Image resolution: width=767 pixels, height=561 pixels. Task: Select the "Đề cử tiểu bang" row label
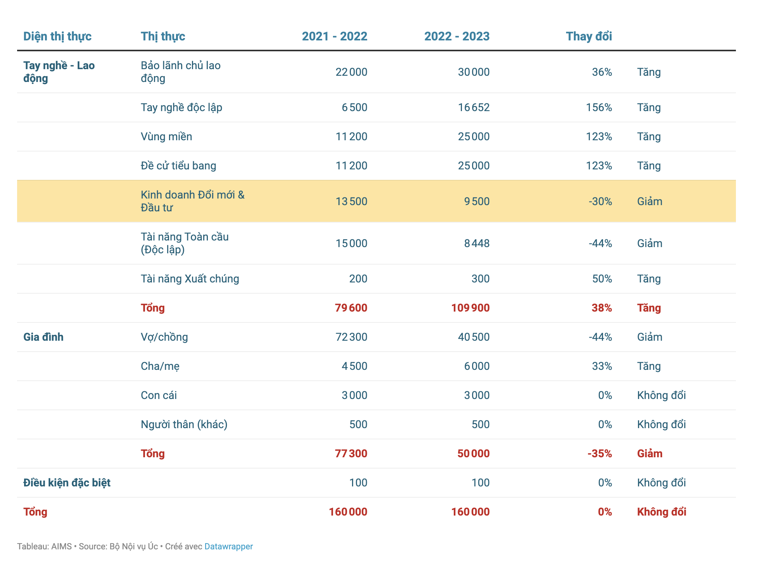[x=178, y=166]
